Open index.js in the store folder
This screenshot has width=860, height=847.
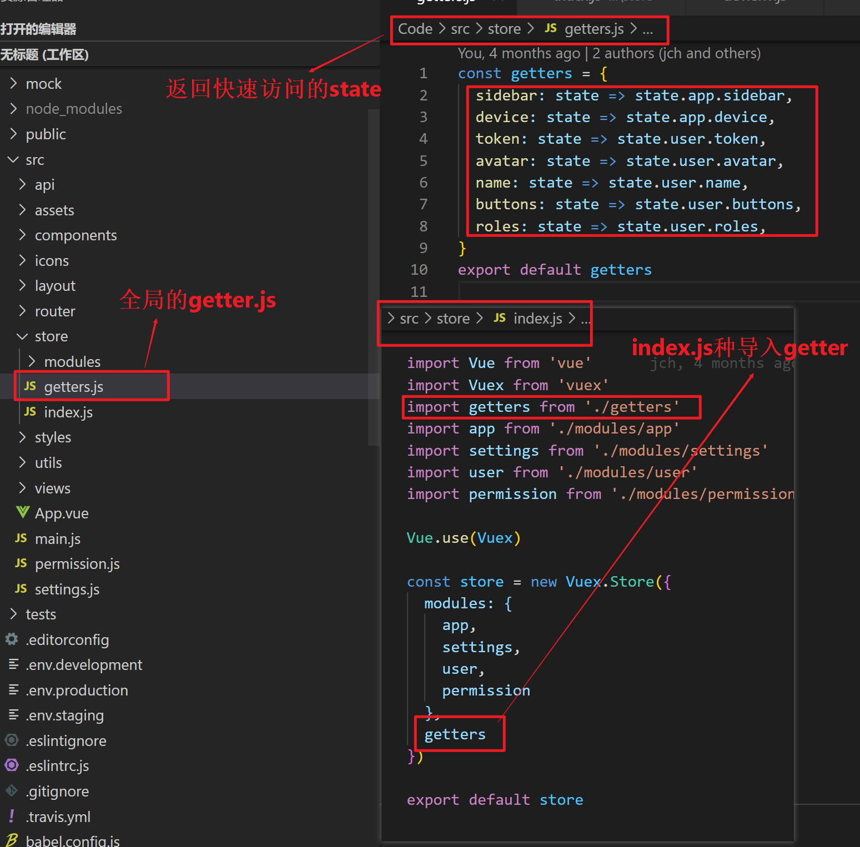[68, 412]
